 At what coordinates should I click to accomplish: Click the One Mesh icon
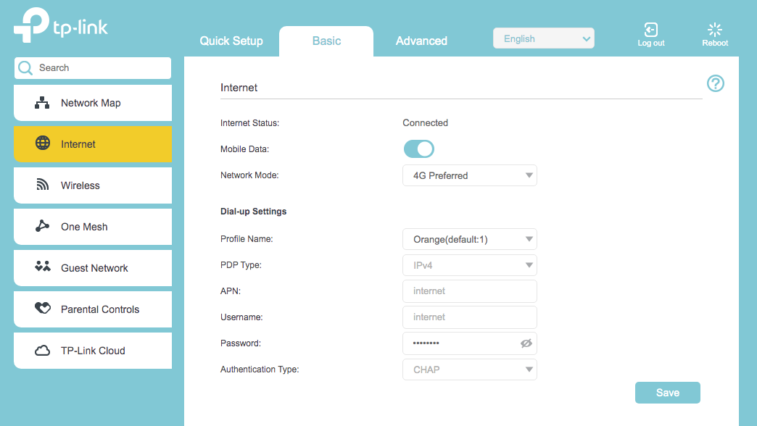(x=43, y=226)
